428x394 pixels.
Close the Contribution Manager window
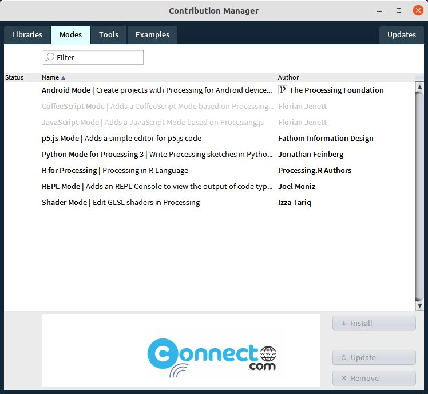(x=418, y=11)
